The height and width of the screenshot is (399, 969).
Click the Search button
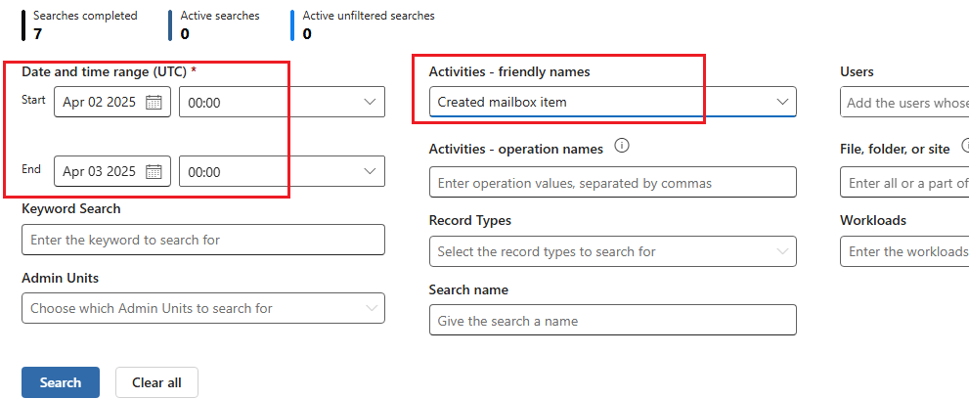[x=61, y=382]
